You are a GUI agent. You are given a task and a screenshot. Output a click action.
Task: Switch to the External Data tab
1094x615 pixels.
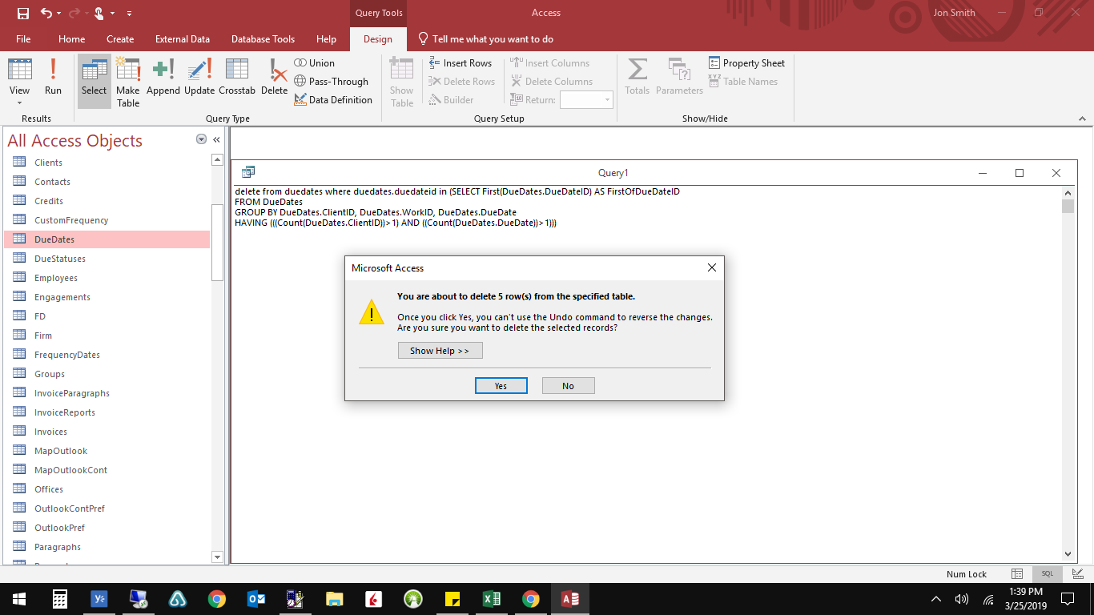[x=183, y=38]
